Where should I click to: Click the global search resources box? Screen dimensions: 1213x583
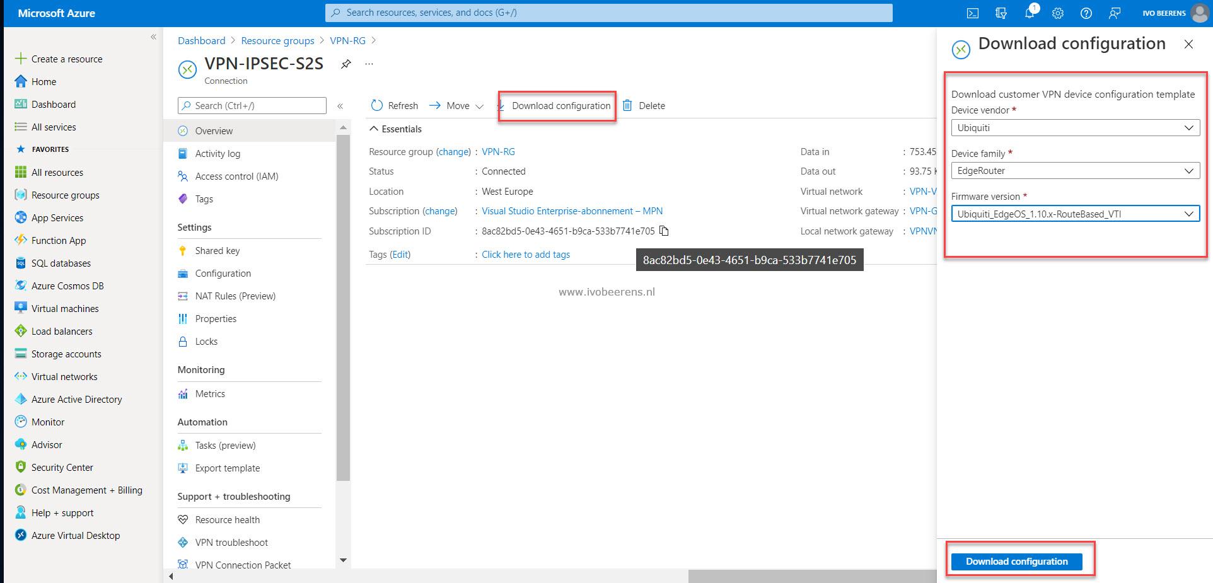click(609, 13)
